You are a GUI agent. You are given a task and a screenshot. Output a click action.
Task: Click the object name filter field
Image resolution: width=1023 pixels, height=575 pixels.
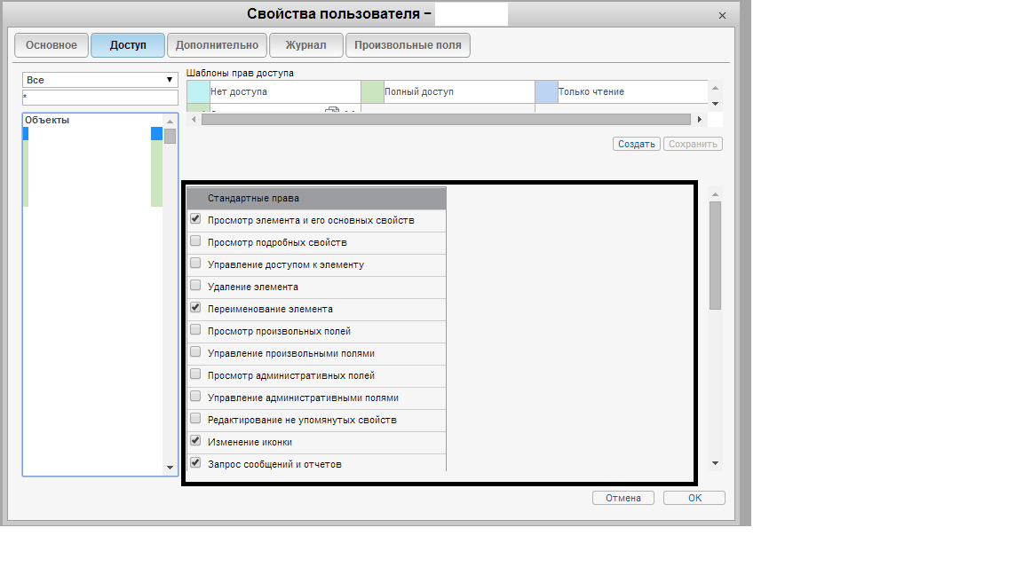coord(99,97)
